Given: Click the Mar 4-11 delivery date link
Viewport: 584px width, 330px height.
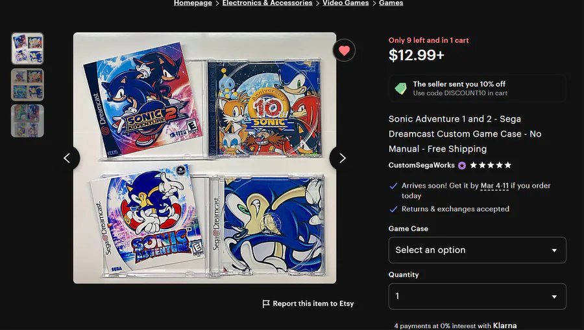Looking at the screenshot, I should 494,186.
